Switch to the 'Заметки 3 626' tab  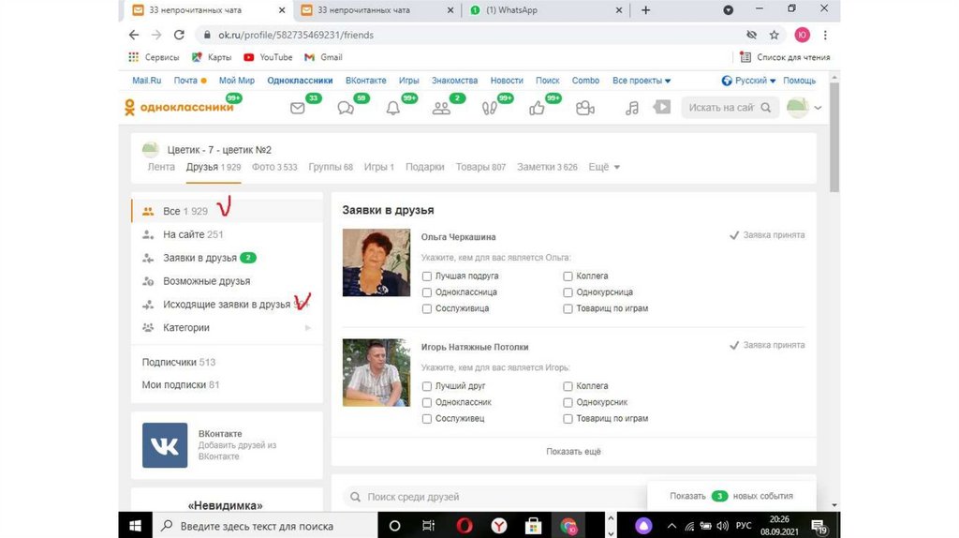pos(547,167)
